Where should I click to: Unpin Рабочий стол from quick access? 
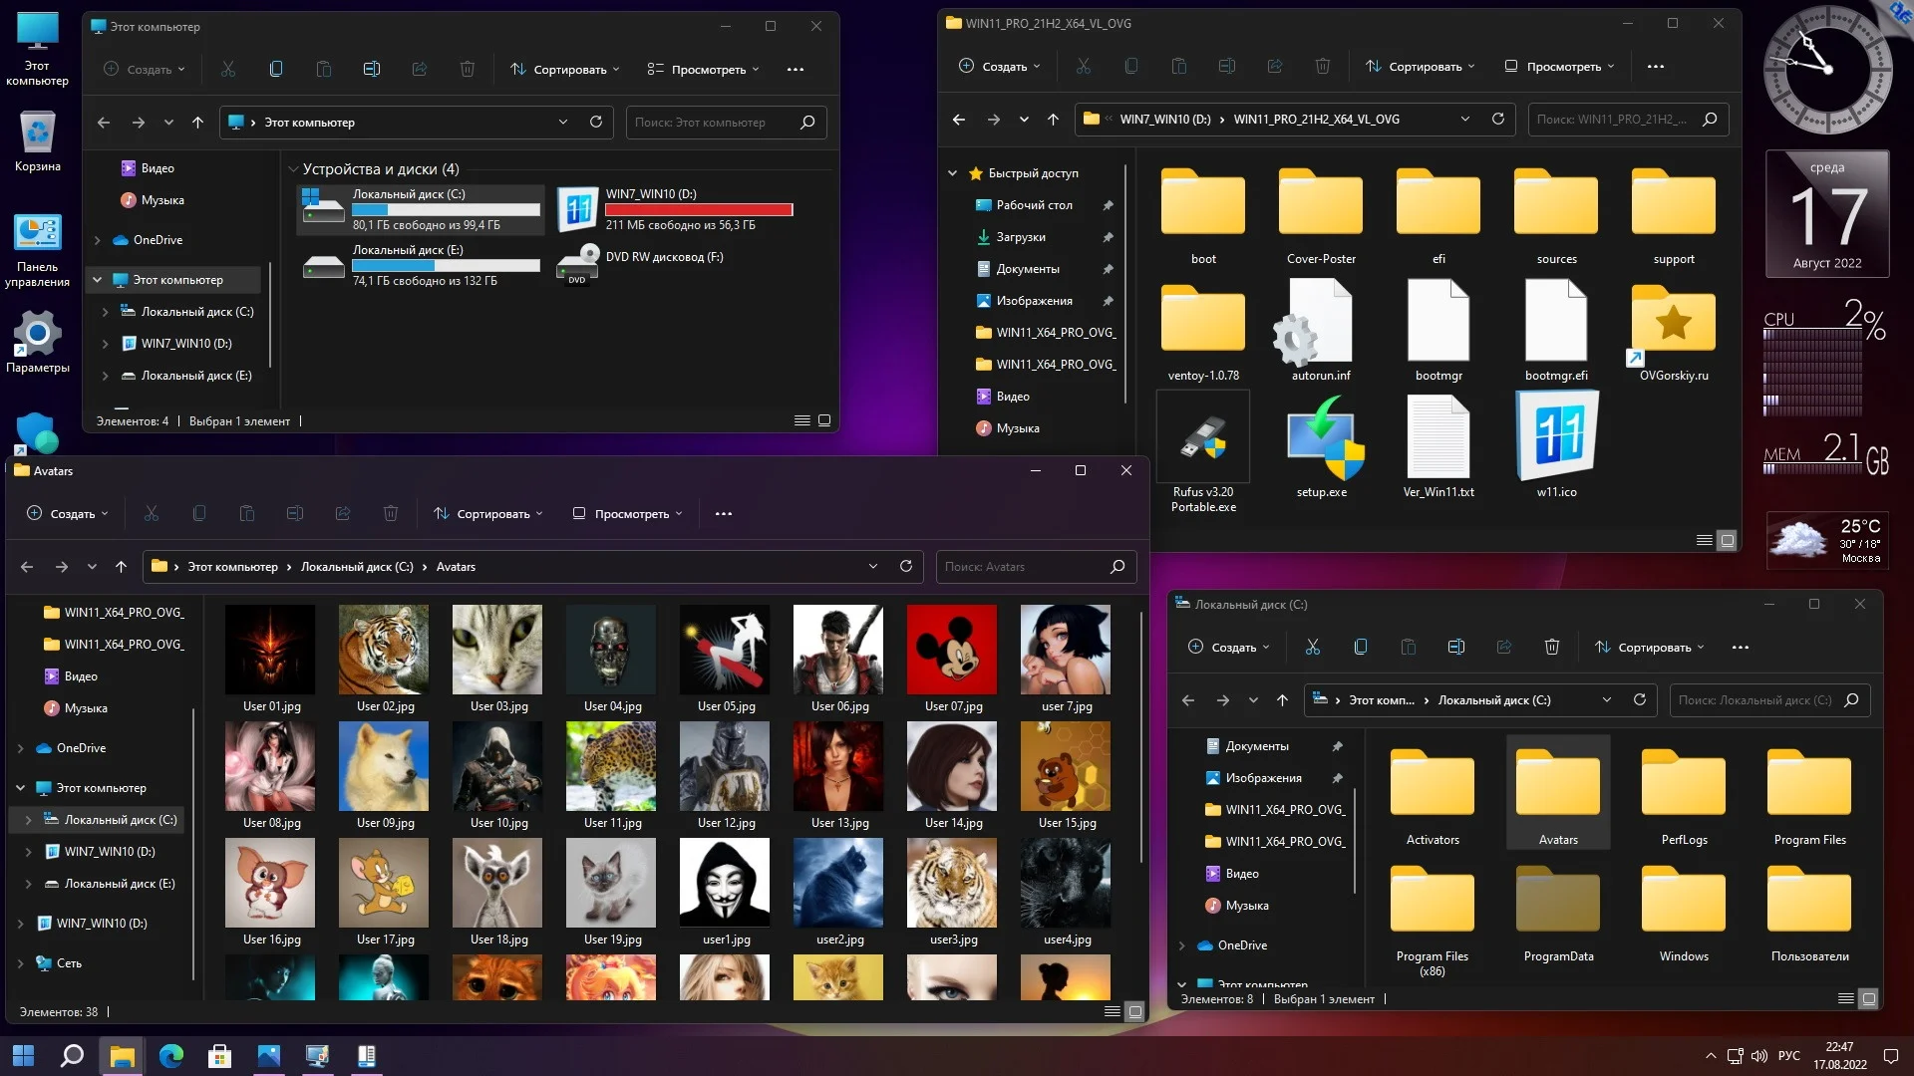1108,205
